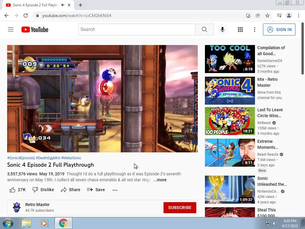The height and width of the screenshot is (229, 305).
Task: Open the Beast Reacts 8:11 thumbnail
Action: click(230, 153)
